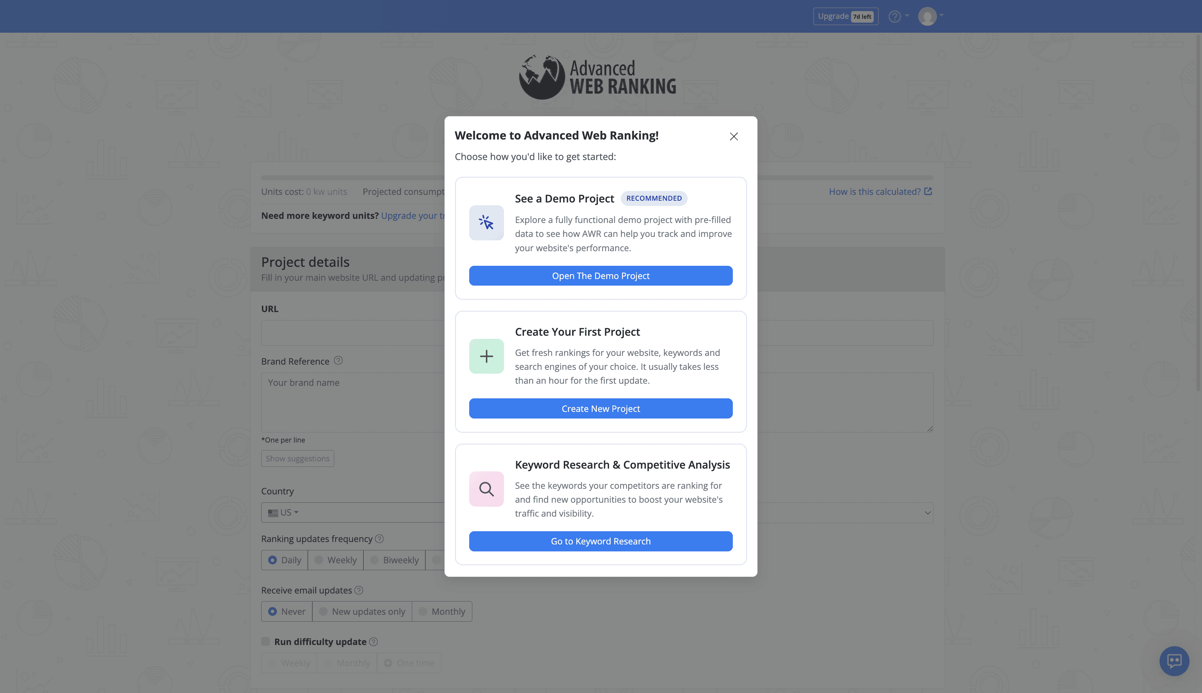Click the See a Demo Project heading
1202x693 pixels.
pos(564,199)
